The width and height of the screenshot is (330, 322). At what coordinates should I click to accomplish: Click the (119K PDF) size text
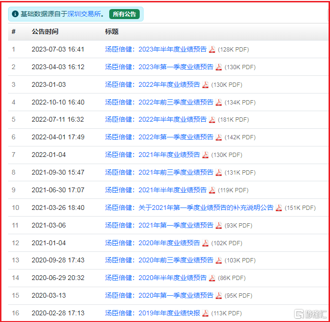point(233,191)
